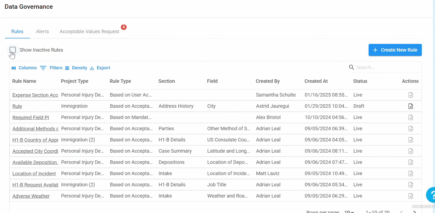Open Acceptable Values Request tab
The image size is (435, 213).
pos(89,32)
